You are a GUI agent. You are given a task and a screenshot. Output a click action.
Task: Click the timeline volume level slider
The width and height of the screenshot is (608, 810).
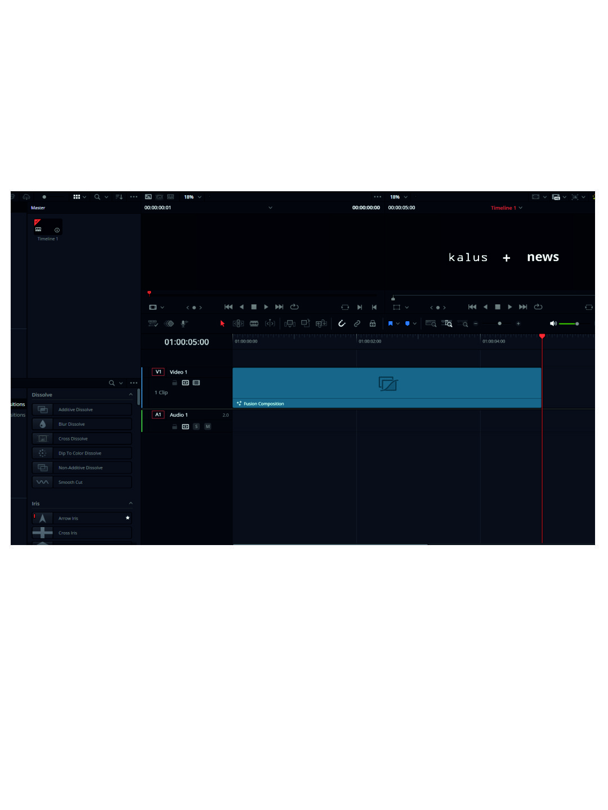[x=569, y=324]
